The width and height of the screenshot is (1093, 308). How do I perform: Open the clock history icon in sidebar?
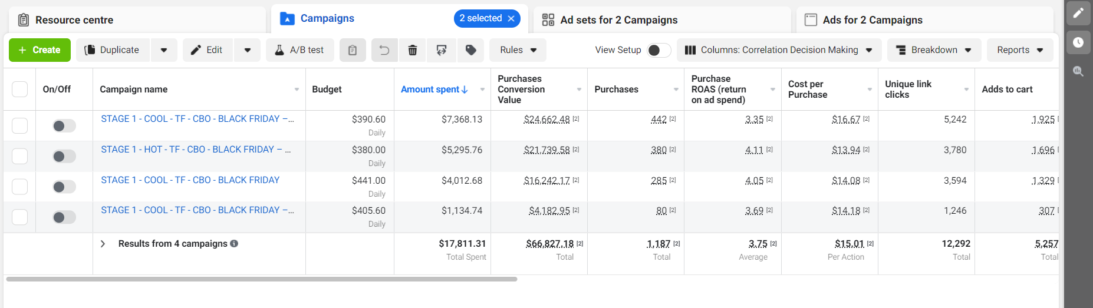1078,42
